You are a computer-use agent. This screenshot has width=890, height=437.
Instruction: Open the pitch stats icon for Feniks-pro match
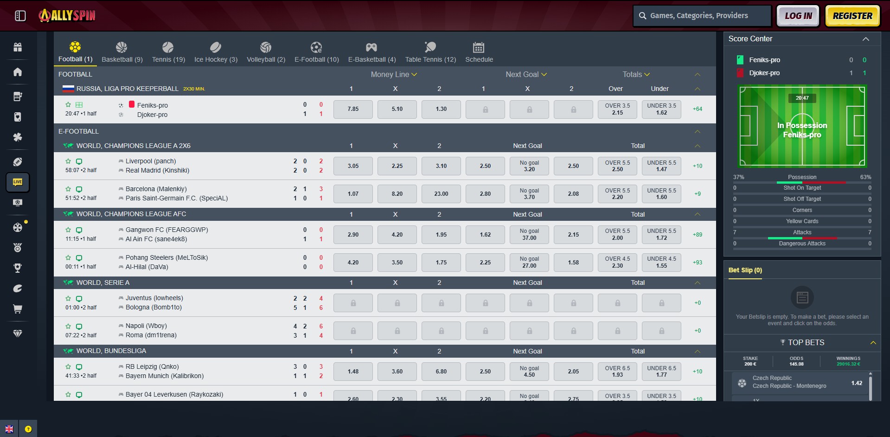(x=79, y=105)
